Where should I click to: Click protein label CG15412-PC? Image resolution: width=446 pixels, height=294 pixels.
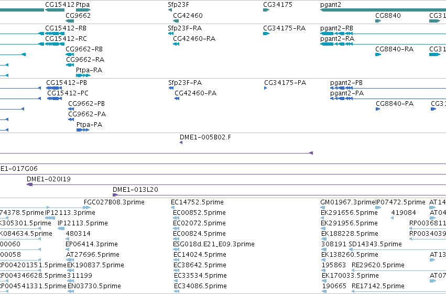pos(68,93)
